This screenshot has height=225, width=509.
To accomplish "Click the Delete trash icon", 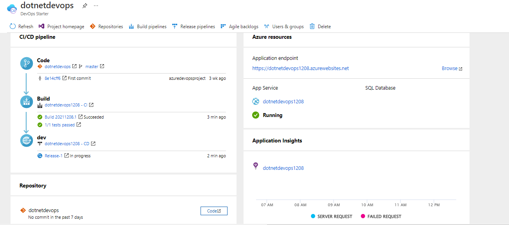I will coord(312,27).
